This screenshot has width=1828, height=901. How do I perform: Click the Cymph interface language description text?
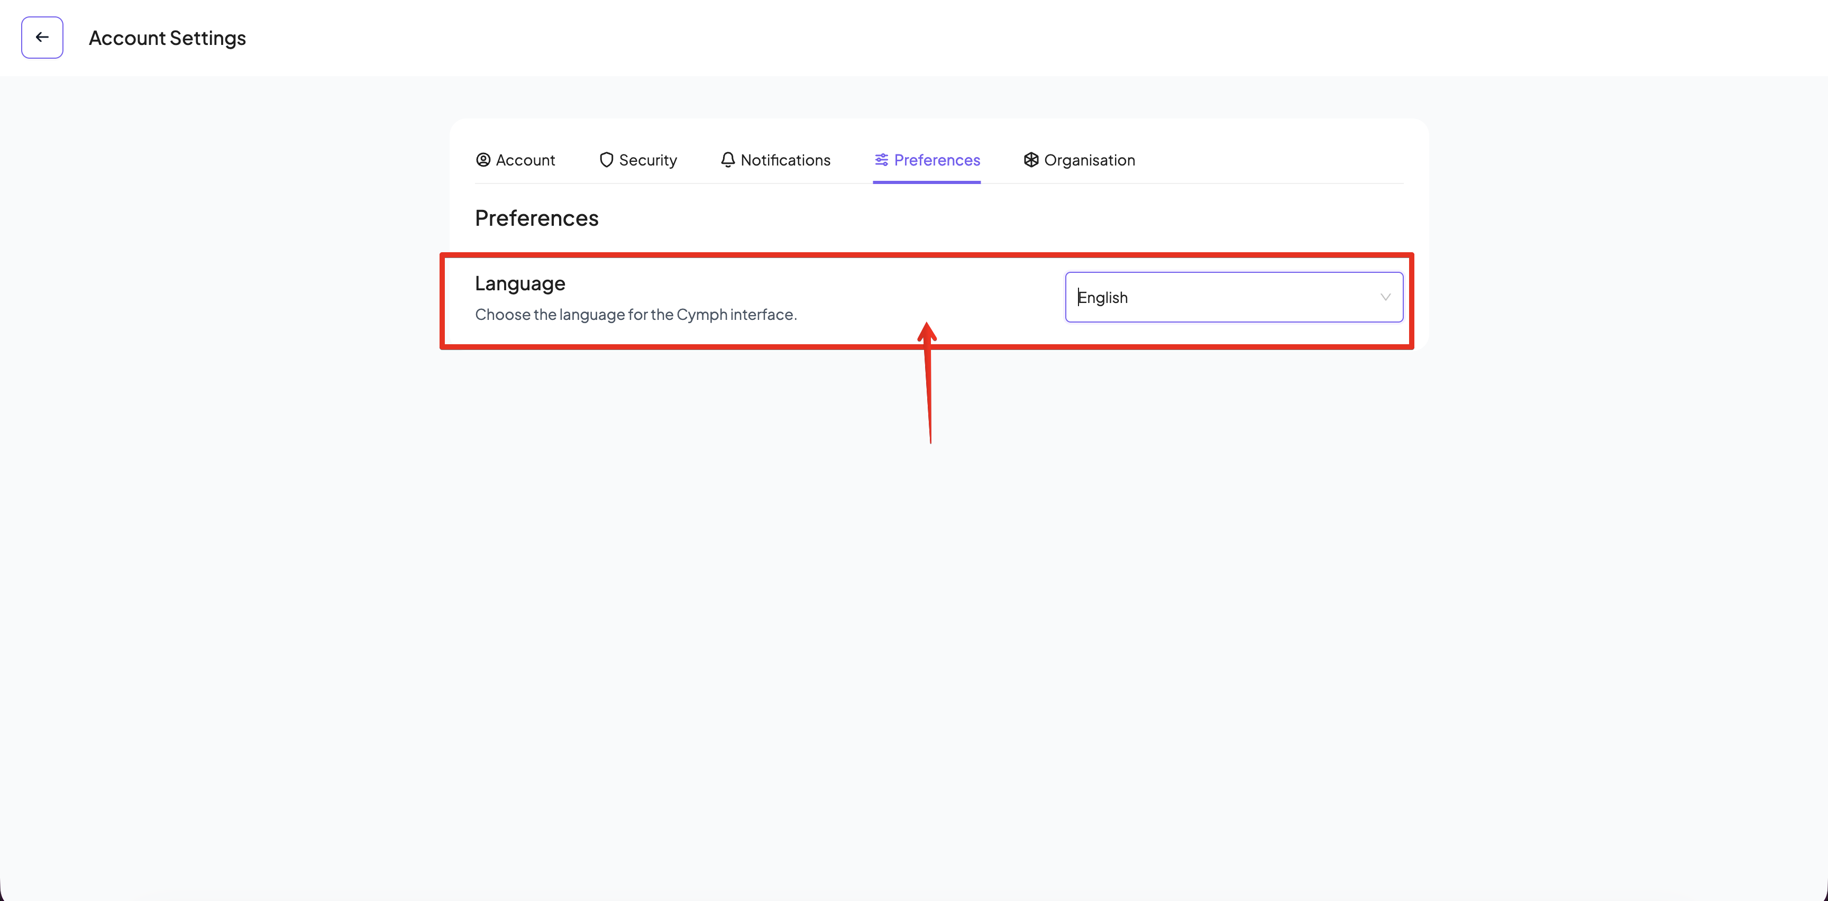coord(636,314)
